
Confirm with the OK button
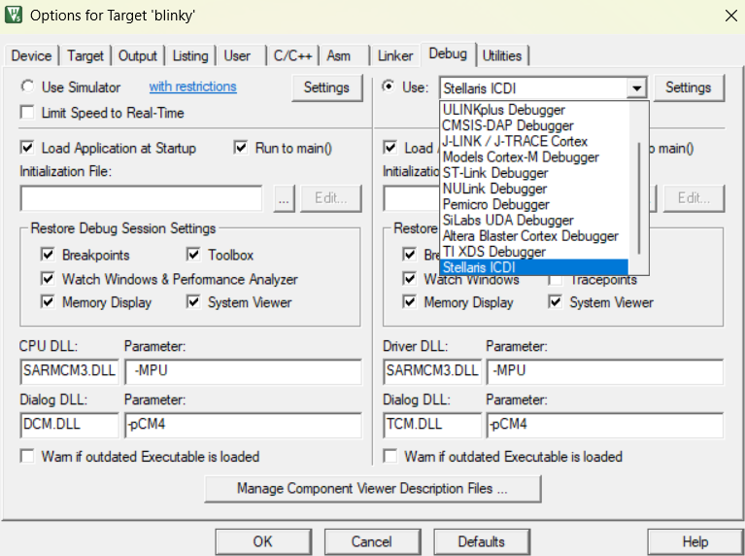(263, 541)
